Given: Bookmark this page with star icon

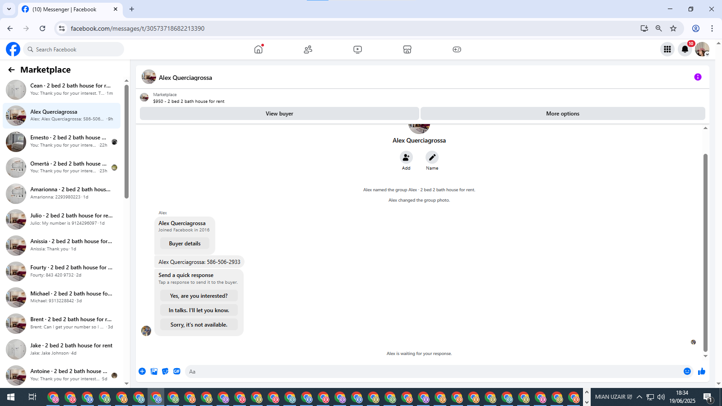Looking at the screenshot, I should [673, 28].
